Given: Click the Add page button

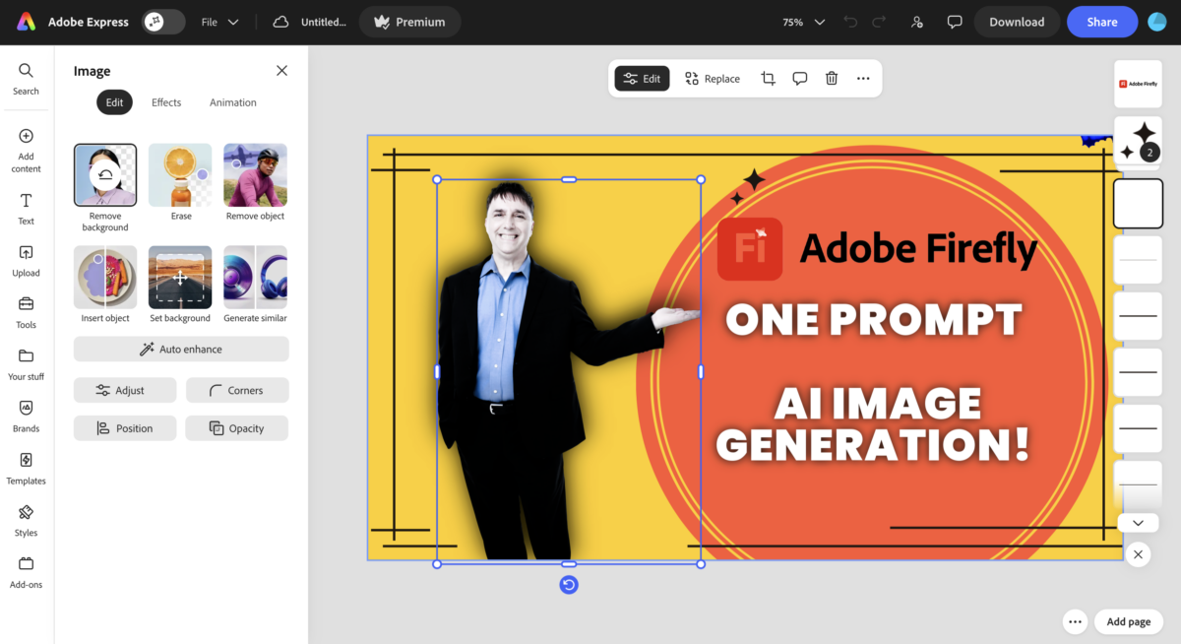Looking at the screenshot, I should [x=1128, y=621].
